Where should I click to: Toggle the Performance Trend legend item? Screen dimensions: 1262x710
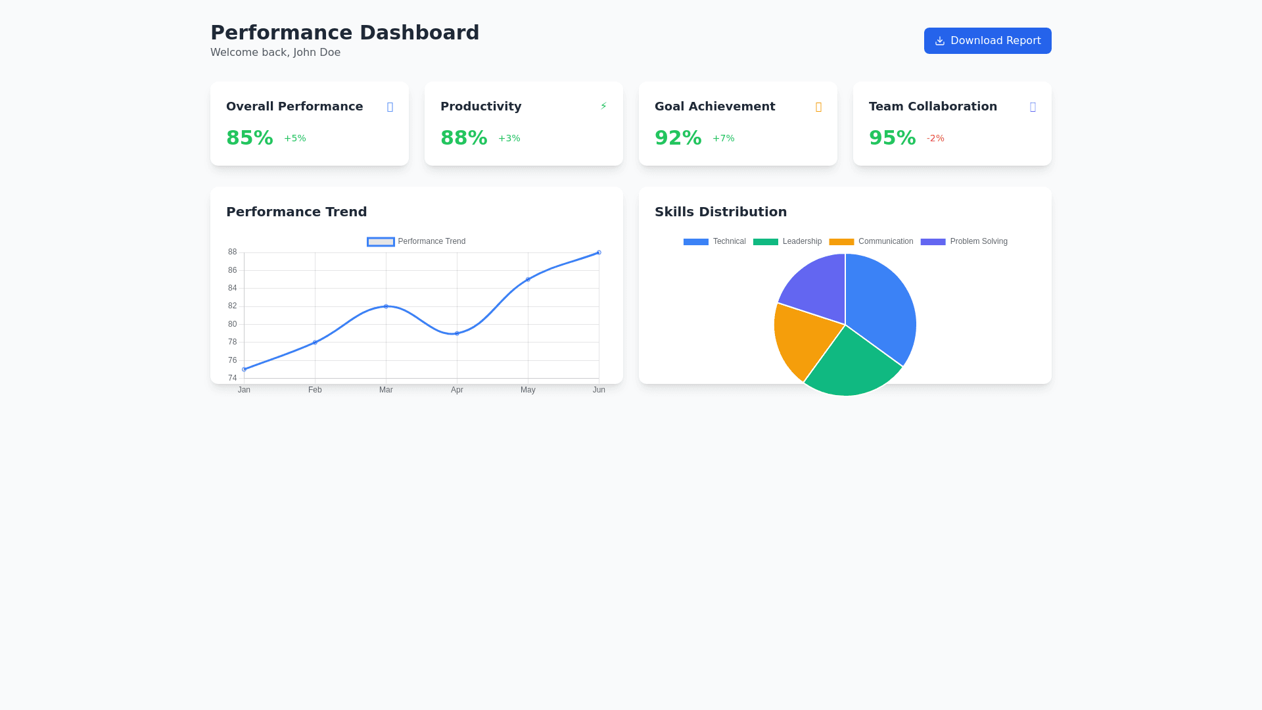click(x=416, y=242)
